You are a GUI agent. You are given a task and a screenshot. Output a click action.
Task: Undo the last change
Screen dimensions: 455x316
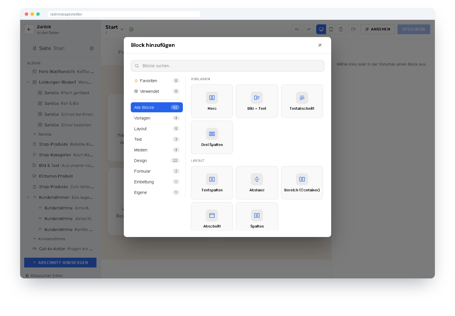297,29
